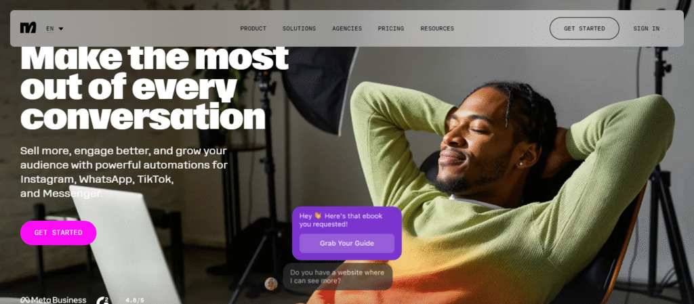Open the EN language dropdown
The height and width of the screenshot is (304, 694).
(x=54, y=28)
